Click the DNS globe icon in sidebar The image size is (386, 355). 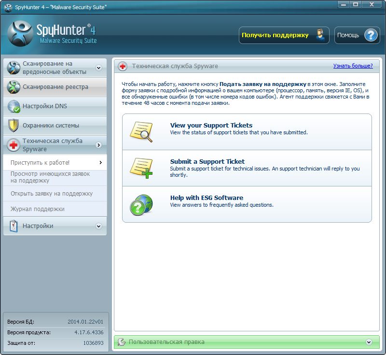[x=14, y=106]
